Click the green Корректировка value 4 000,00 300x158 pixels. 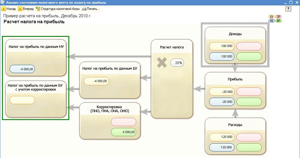[x=123, y=132]
